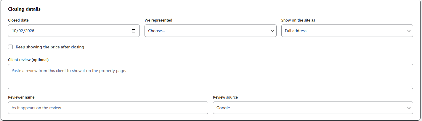Viewport: 422px width, 121px height.
Task: Click the Reviewer name label
Action: point(21,97)
